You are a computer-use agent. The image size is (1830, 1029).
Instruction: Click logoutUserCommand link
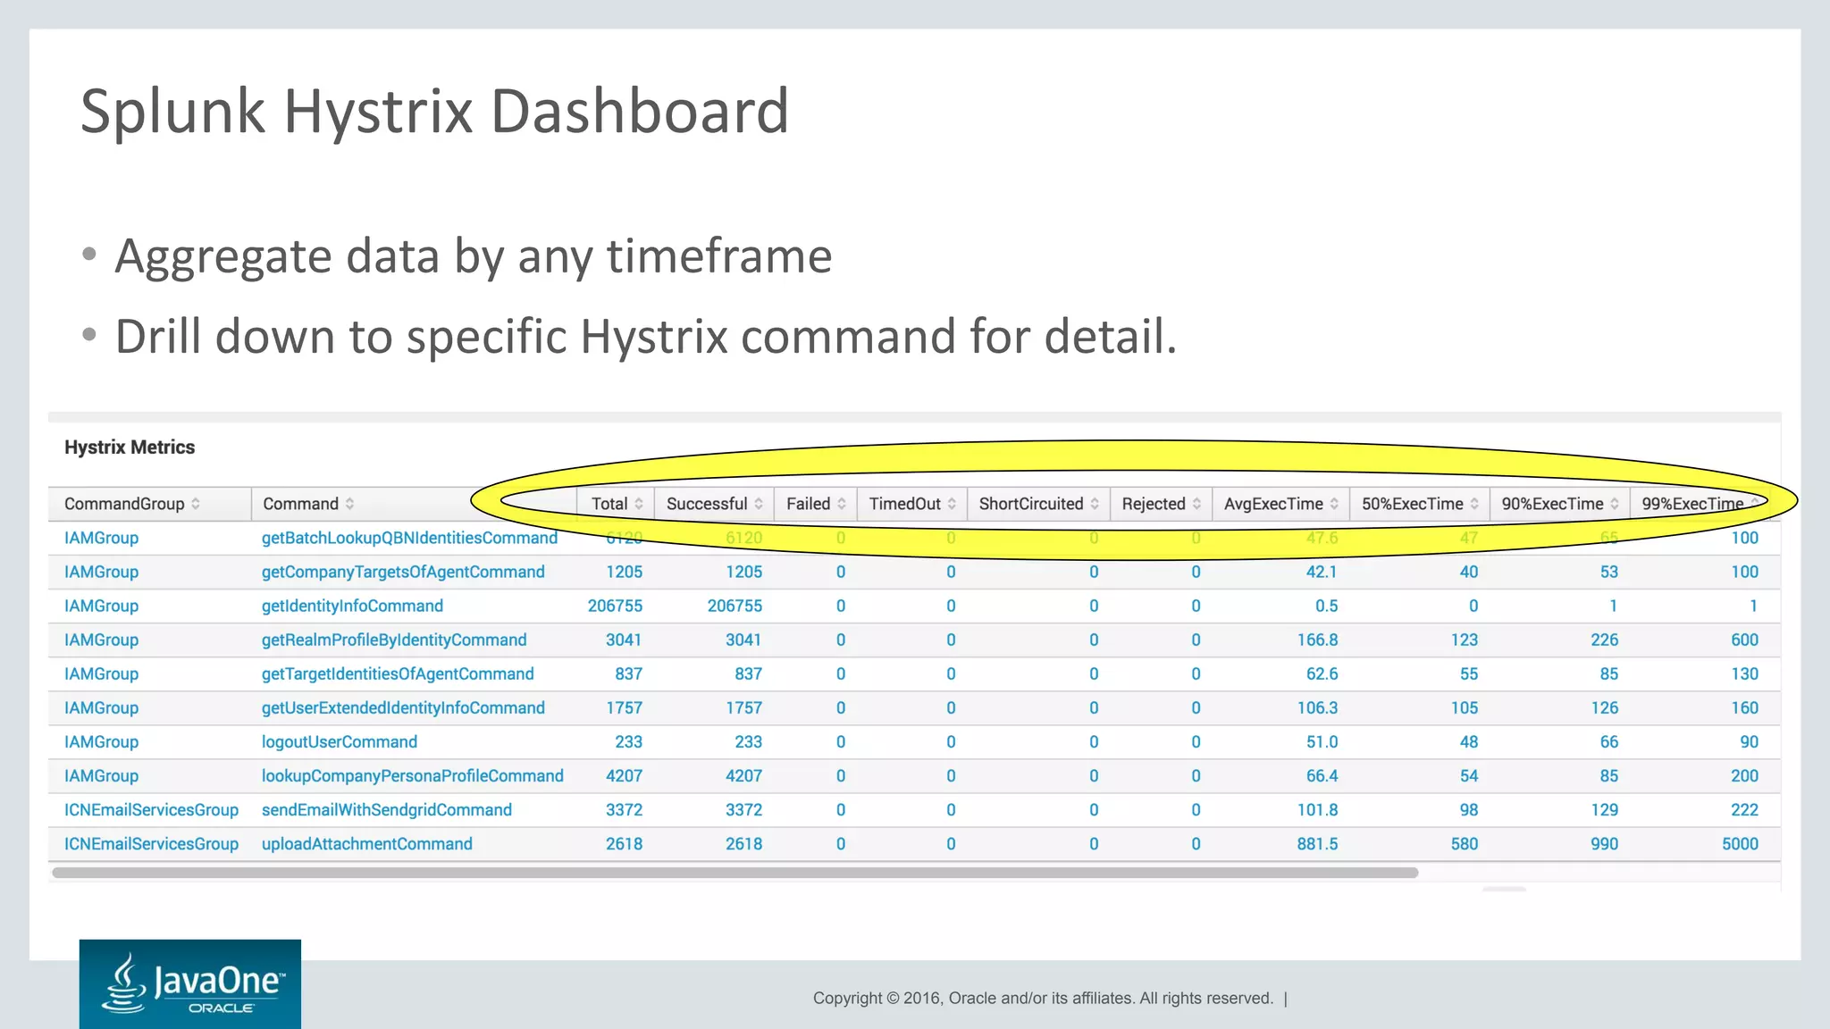coord(339,741)
